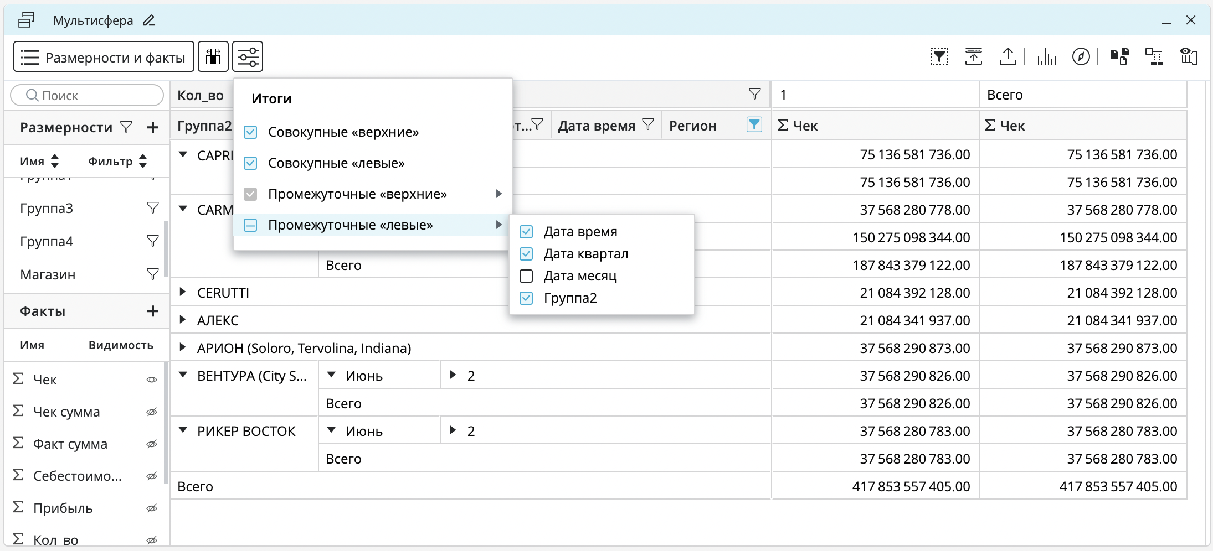This screenshot has width=1213, height=551.
Task: Click the chart view icon in toolbar
Action: (x=1046, y=56)
